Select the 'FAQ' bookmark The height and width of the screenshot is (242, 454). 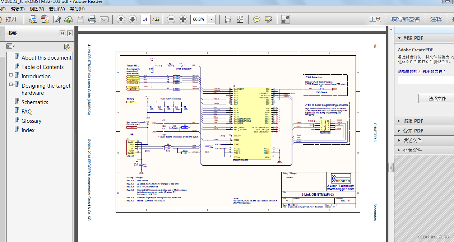[x=26, y=111]
